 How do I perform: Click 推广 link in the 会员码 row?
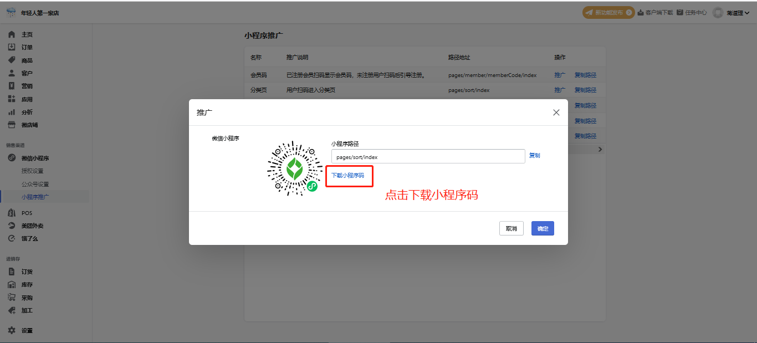point(560,75)
